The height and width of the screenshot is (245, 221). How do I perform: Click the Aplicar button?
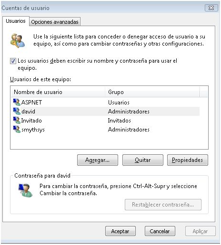(x=201, y=231)
